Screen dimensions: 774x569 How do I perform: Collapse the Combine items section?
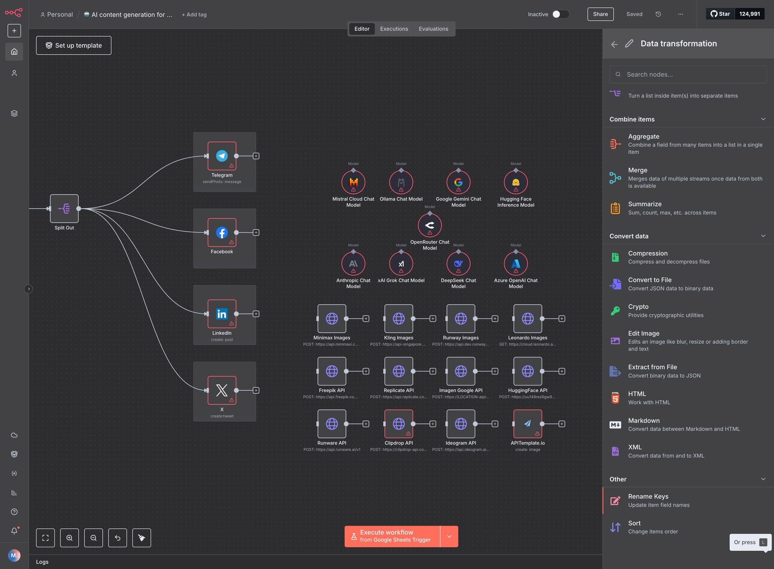(x=763, y=119)
